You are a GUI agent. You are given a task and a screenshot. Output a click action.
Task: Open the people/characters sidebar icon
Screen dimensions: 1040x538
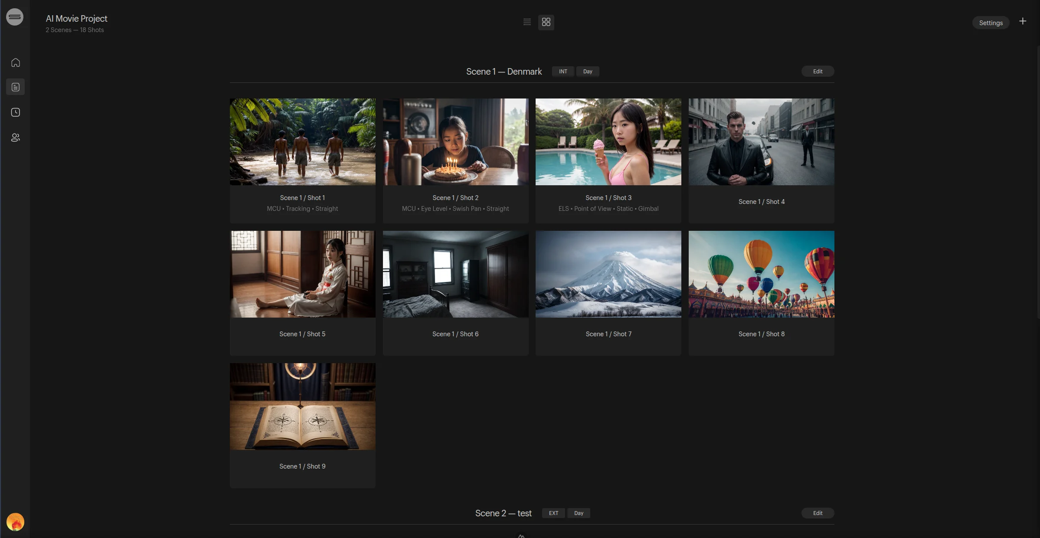tap(16, 138)
